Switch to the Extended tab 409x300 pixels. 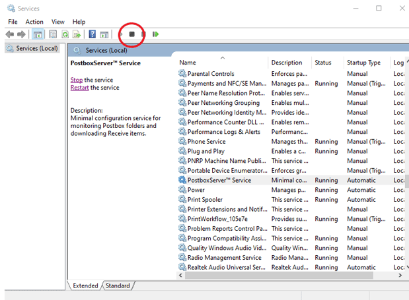tap(85, 285)
